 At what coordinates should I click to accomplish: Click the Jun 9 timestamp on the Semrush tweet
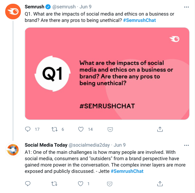[x=86, y=7]
